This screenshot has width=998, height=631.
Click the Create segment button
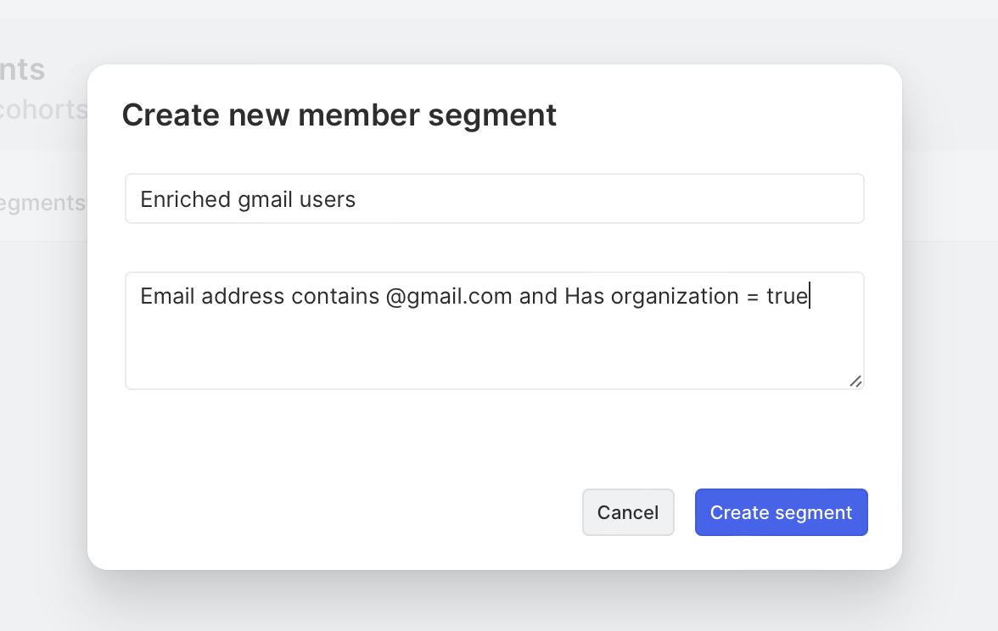(781, 512)
